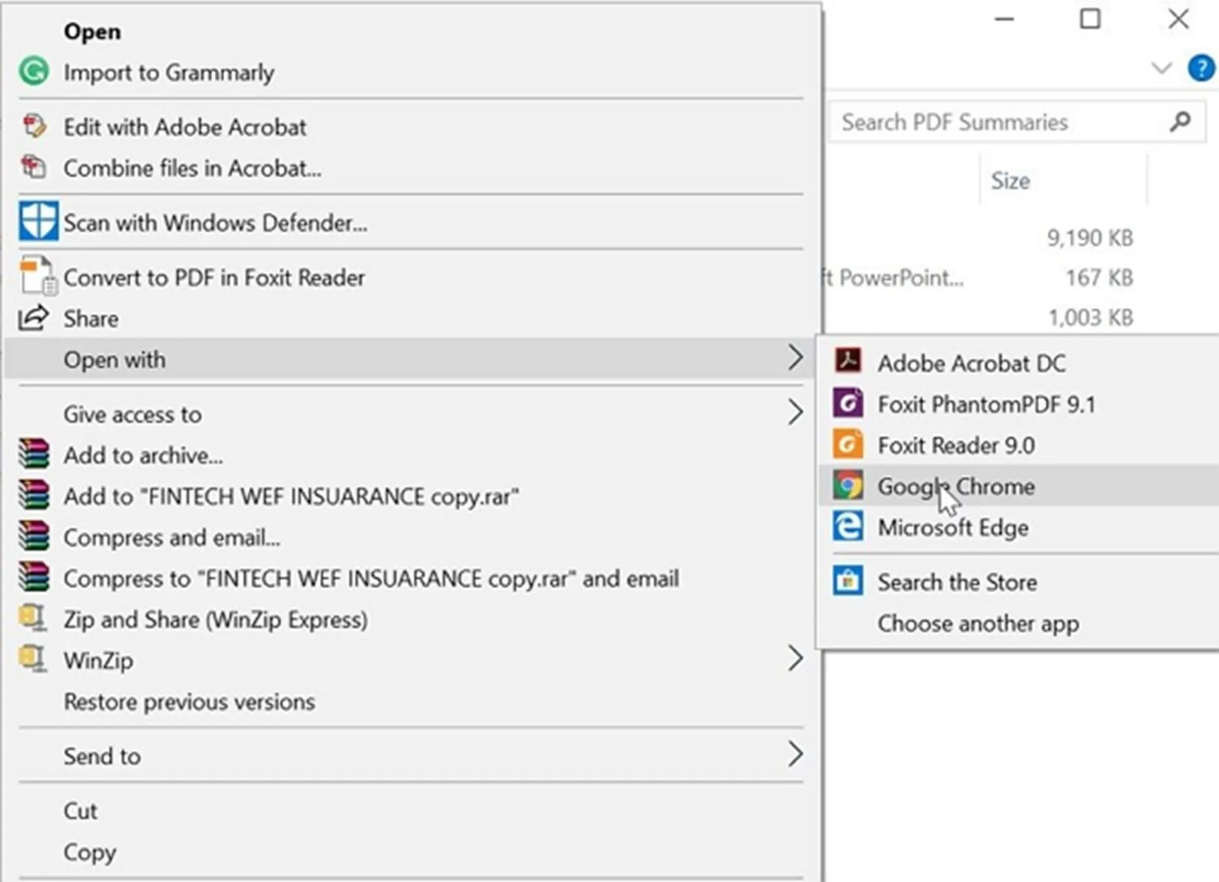The width and height of the screenshot is (1219, 882).
Task: Select Edit with Adobe Acrobat
Action: click(x=185, y=127)
